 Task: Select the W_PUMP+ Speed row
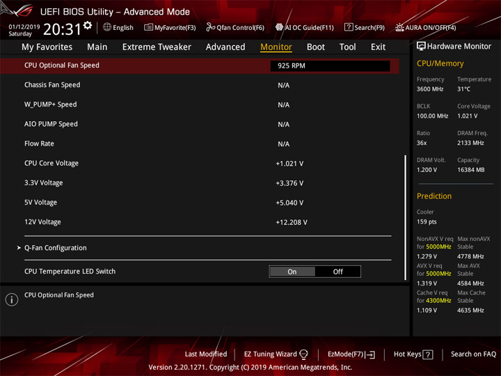click(200, 104)
